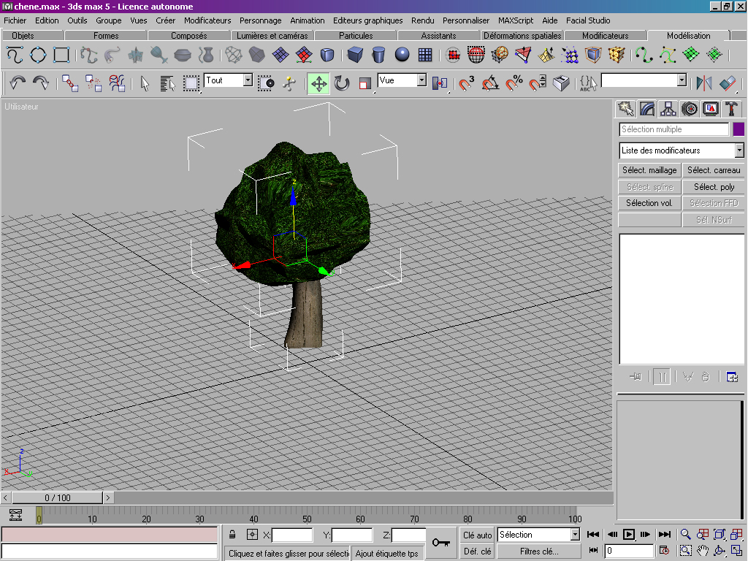Click the 0 / 100 time slider

pos(57,497)
